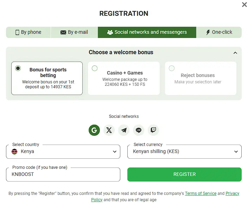Screen dimensions: 248x203
Task: Select the LINE messenger icon
Action: coord(139,130)
